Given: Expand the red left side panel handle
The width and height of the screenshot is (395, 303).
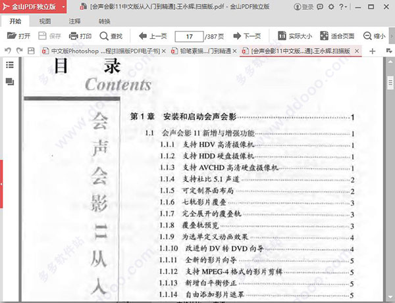Looking at the screenshot, I should [x=1, y=184].
